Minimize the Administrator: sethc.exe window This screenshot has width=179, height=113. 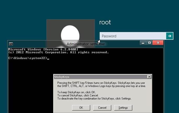point(143,43)
